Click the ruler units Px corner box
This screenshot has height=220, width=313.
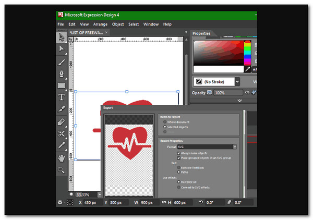click(x=71, y=39)
